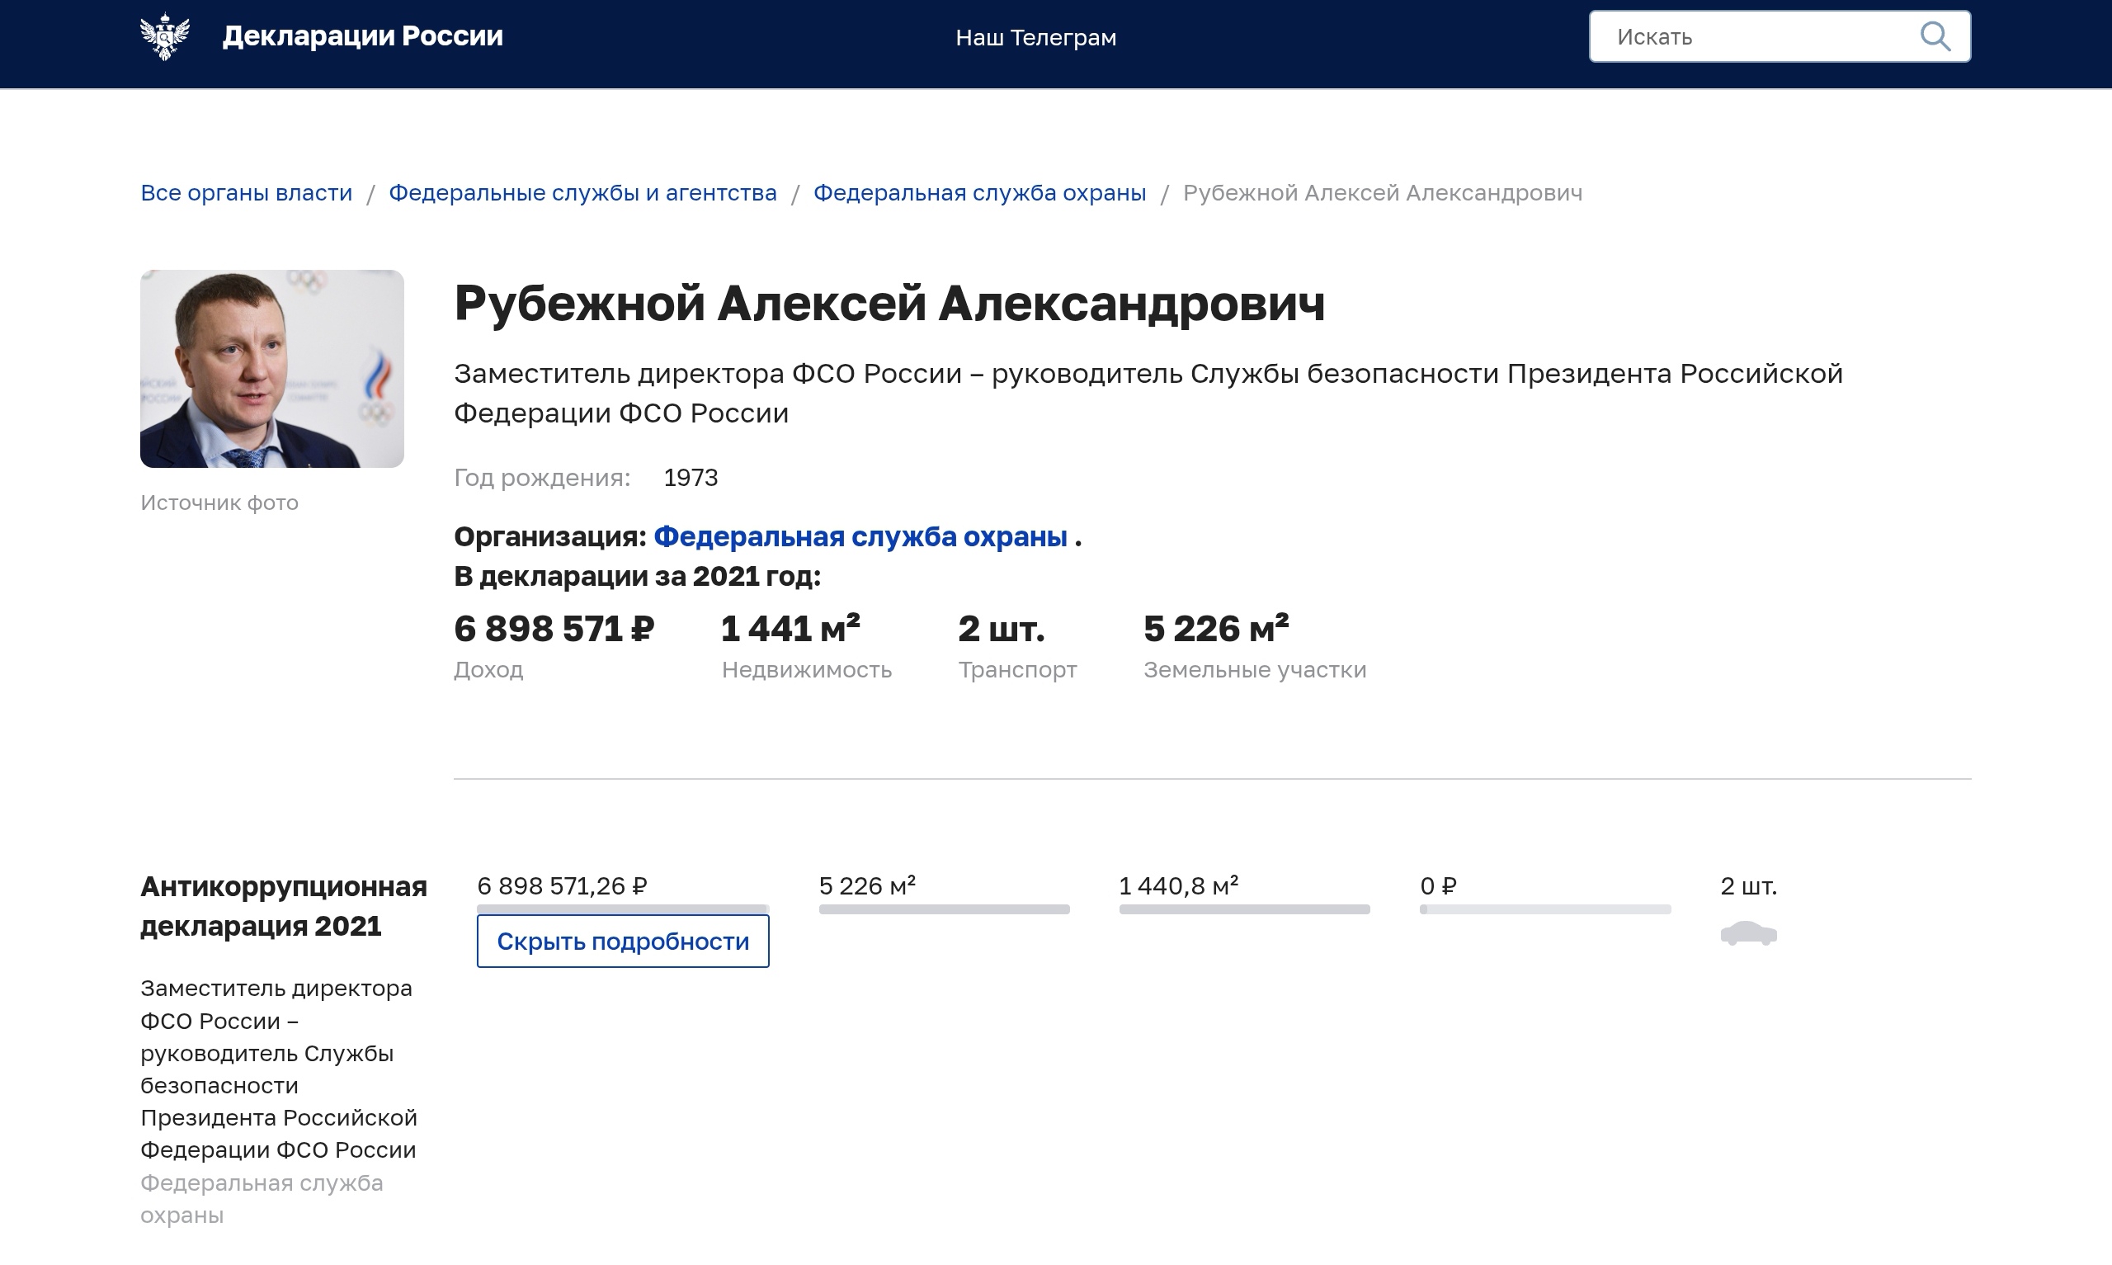Click the 2 шт. transport count
Image resolution: width=2112 pixels, height=1265 pixels.
click(x=1748, y=886)
